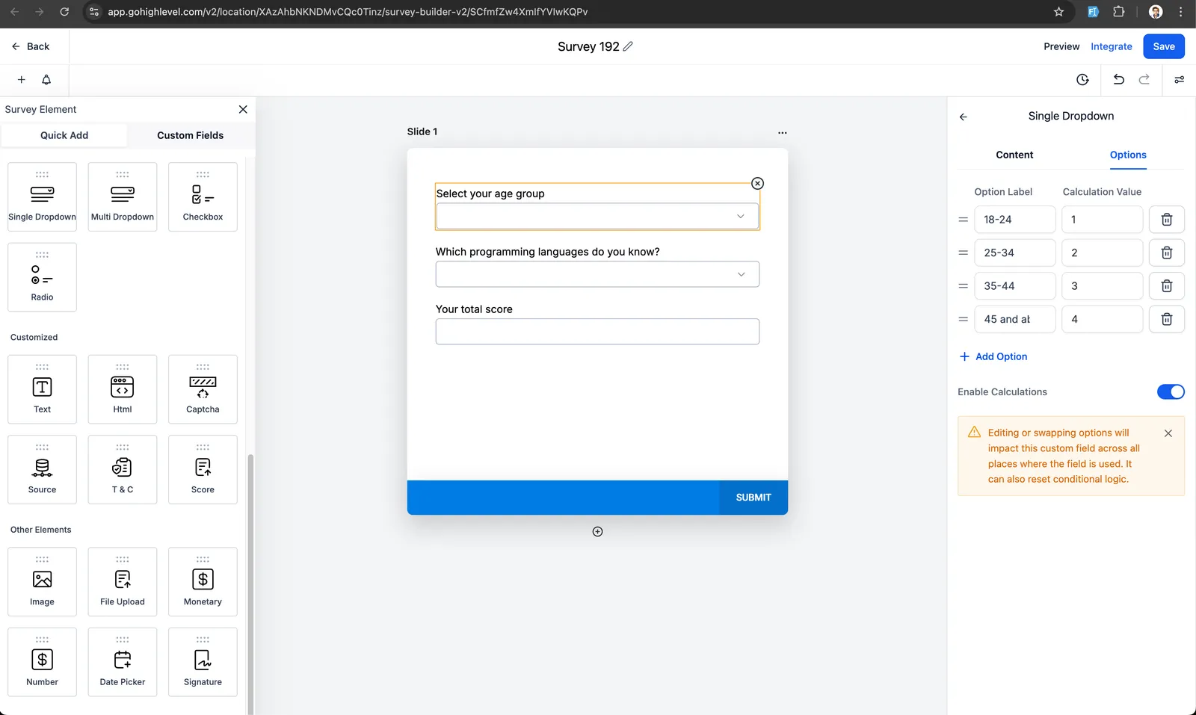Open the browser extensions puzzle icon

[1118, 12]
